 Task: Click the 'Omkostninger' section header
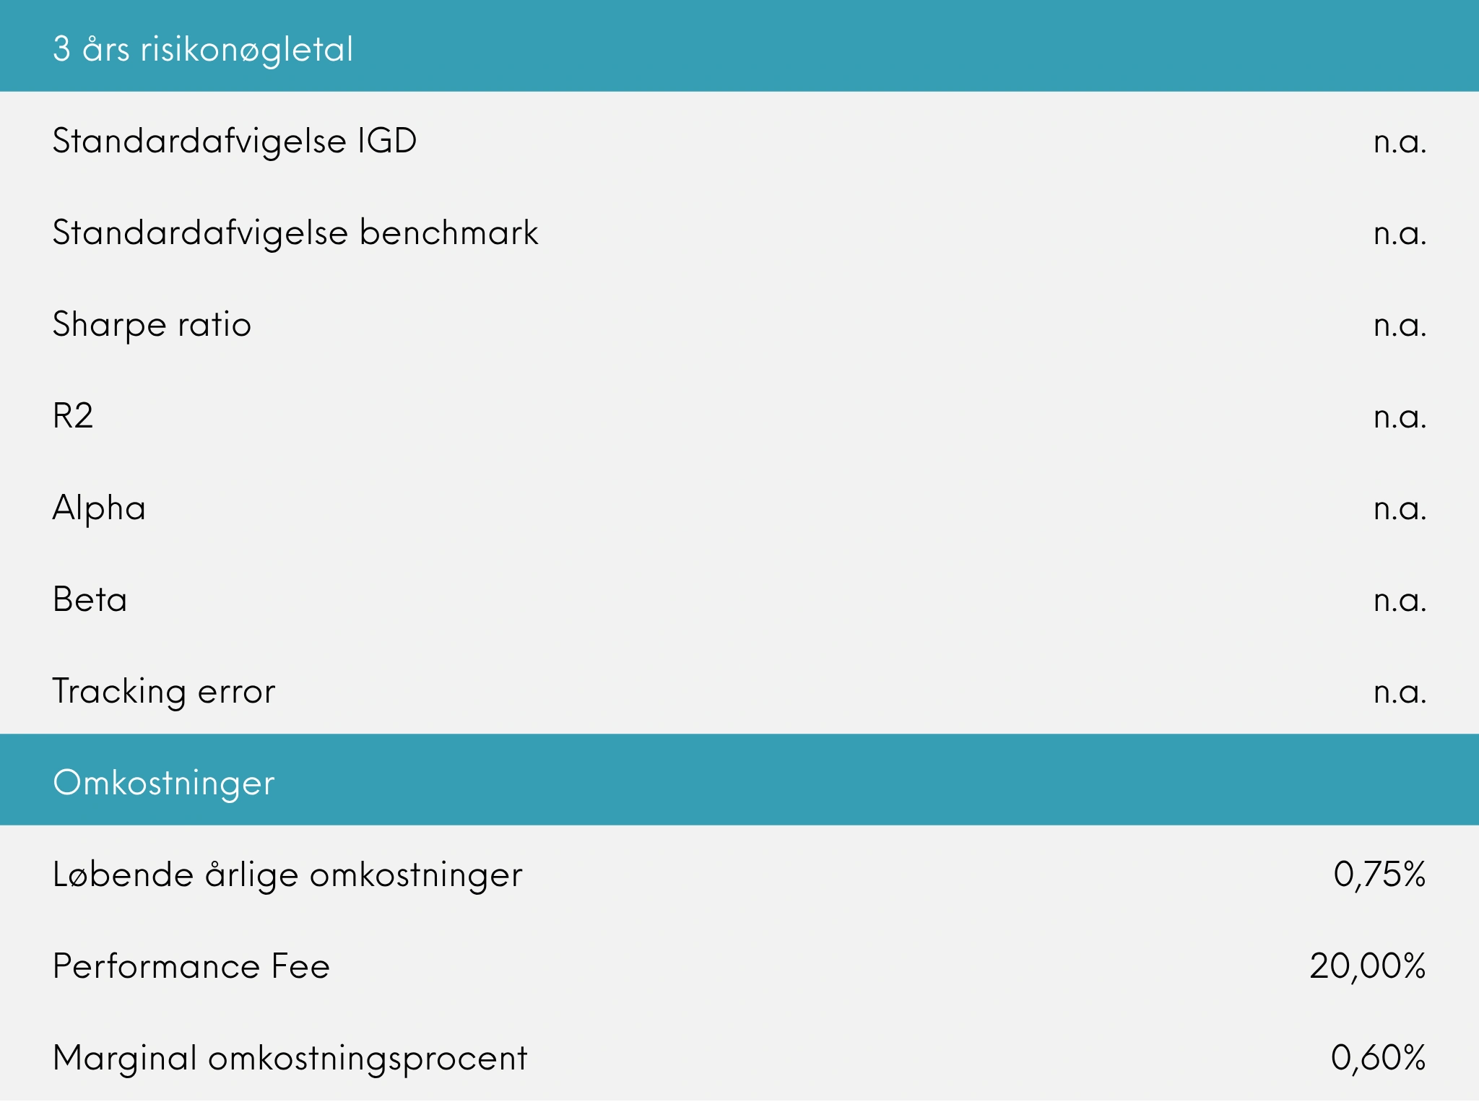coord(164,783)
